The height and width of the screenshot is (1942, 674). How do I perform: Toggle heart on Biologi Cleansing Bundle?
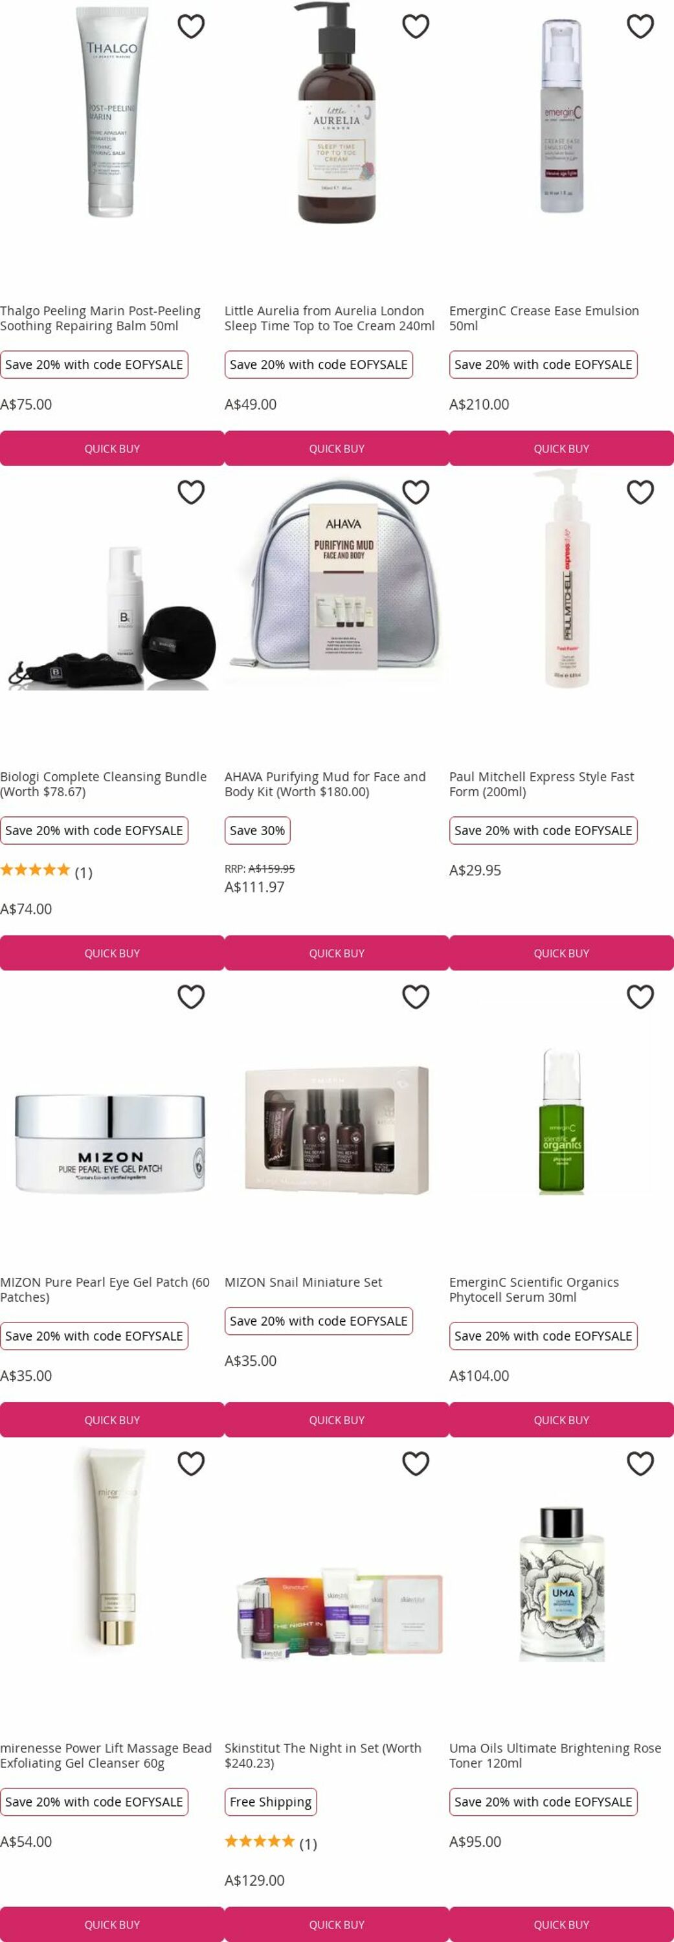click(191, 492)
